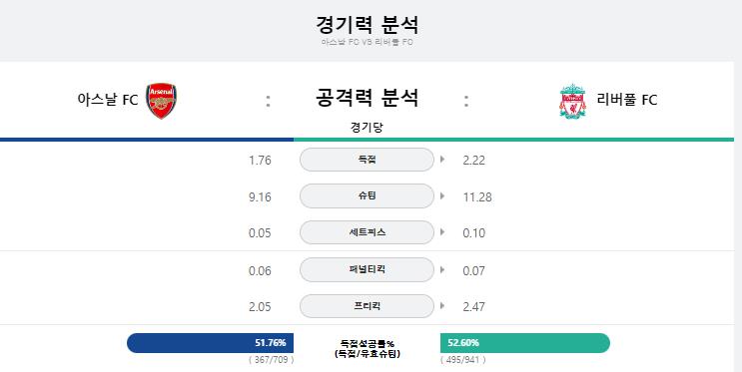Click the 아스날 FC team name
This screenshot has width=742, height=372.
(x=108, y=100)
